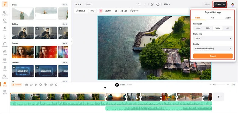Click the minus zoom out timeline icon
This screenshot has height=114, width=238.
[210, 85]
